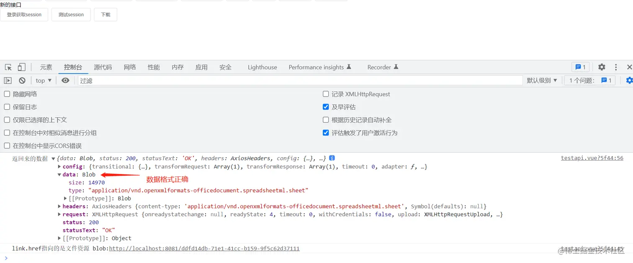
Task: Toggle the device toolbar icon
Action: click(21, 67)
